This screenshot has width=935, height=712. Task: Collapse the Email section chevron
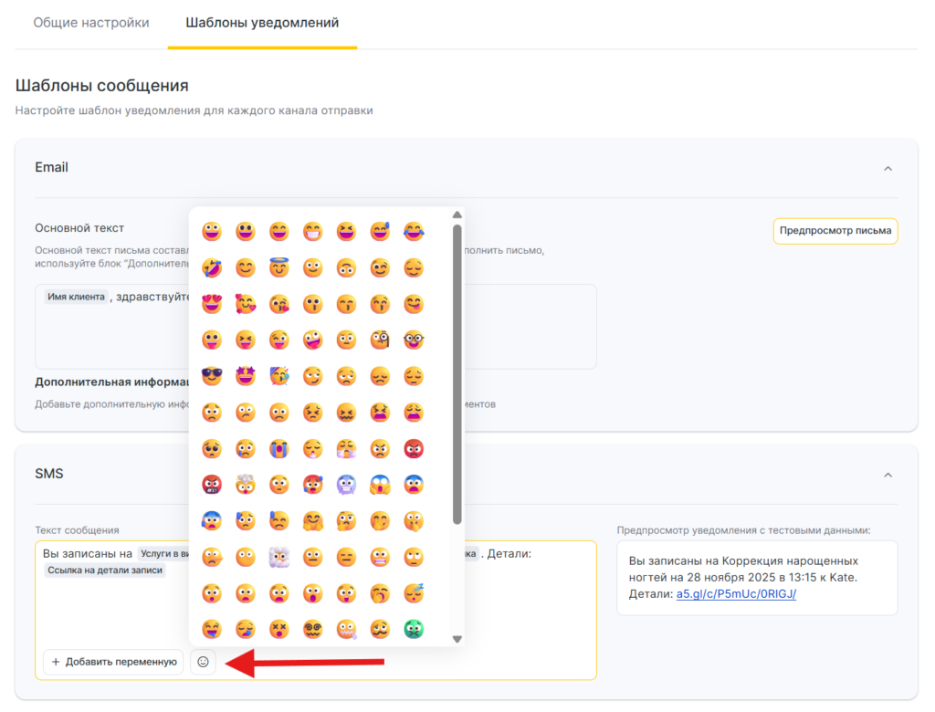tap(888, 168)
